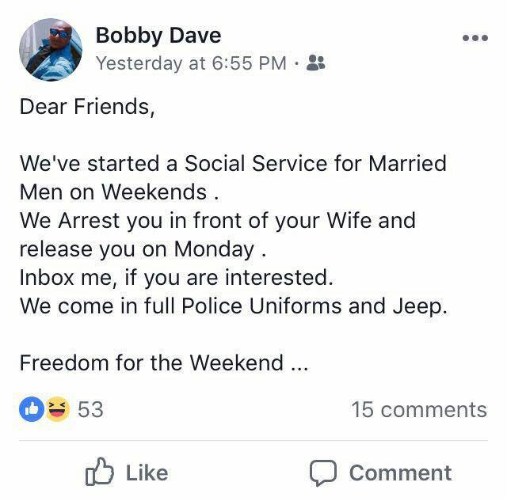507x501 pixels.
Task: Open Bobby Dave's profile picture
Action: pos(50,50)
